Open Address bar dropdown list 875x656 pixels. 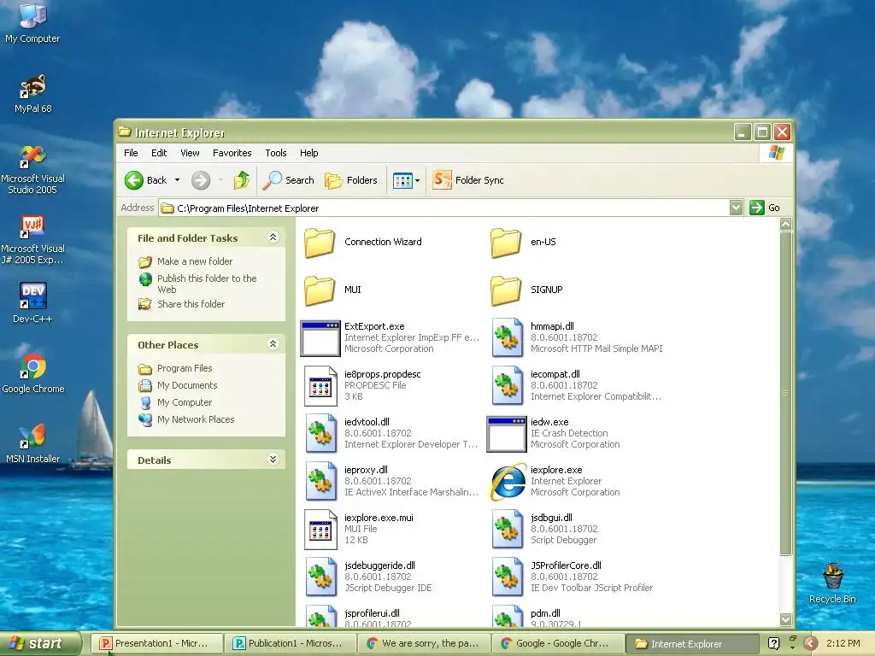pyautogui.click(x=736, y=208)
